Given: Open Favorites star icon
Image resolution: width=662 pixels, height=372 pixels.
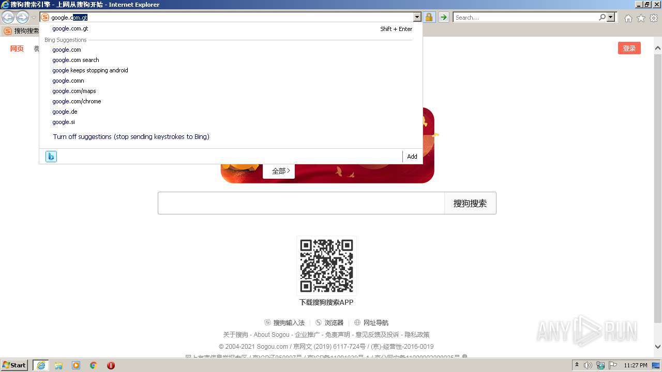Looking at the screenshot, I should (641, 18).
